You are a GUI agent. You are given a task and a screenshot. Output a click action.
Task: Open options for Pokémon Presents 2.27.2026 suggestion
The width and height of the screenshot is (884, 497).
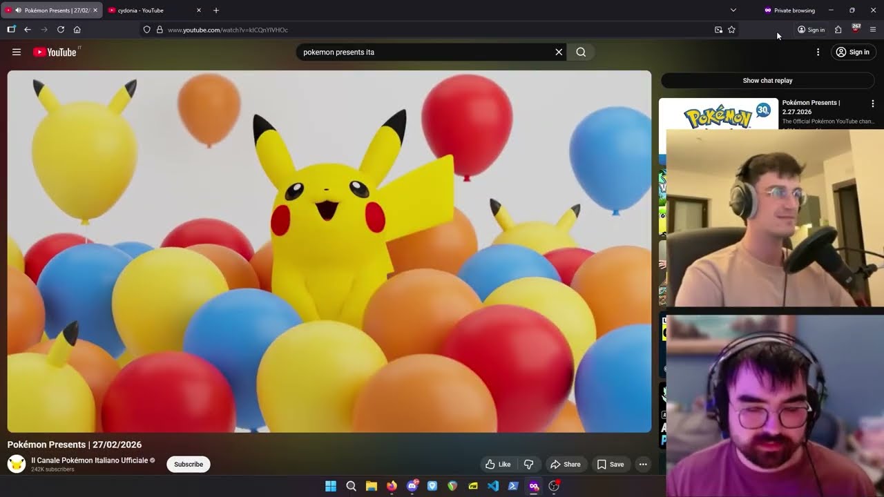[872, 104]
